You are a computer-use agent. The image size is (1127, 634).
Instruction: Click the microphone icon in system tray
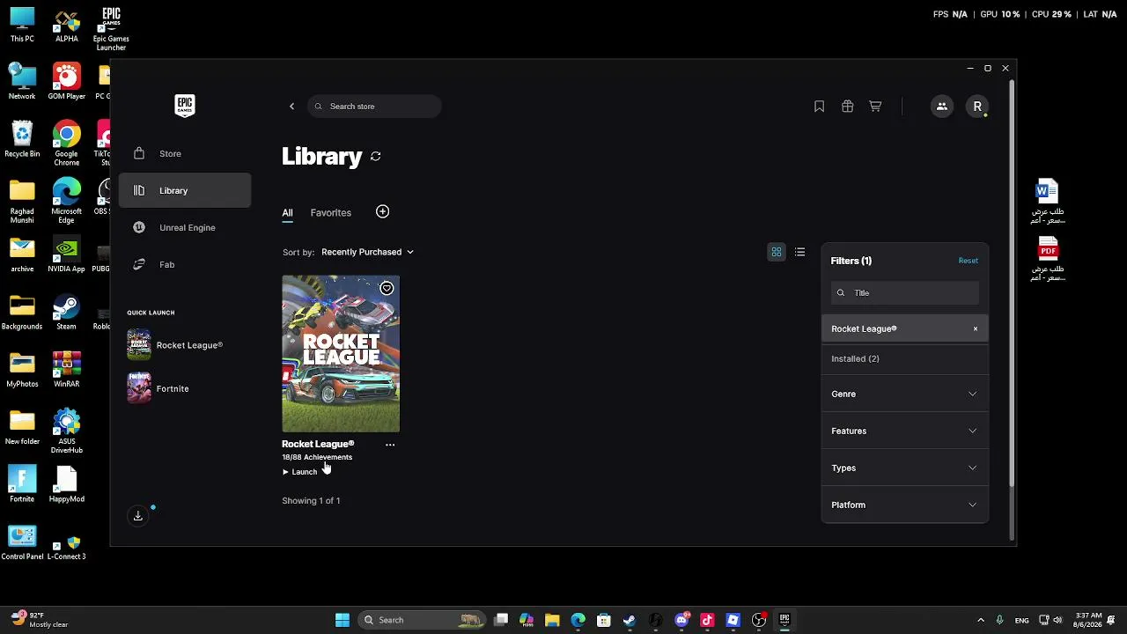(x=999, y=620)
